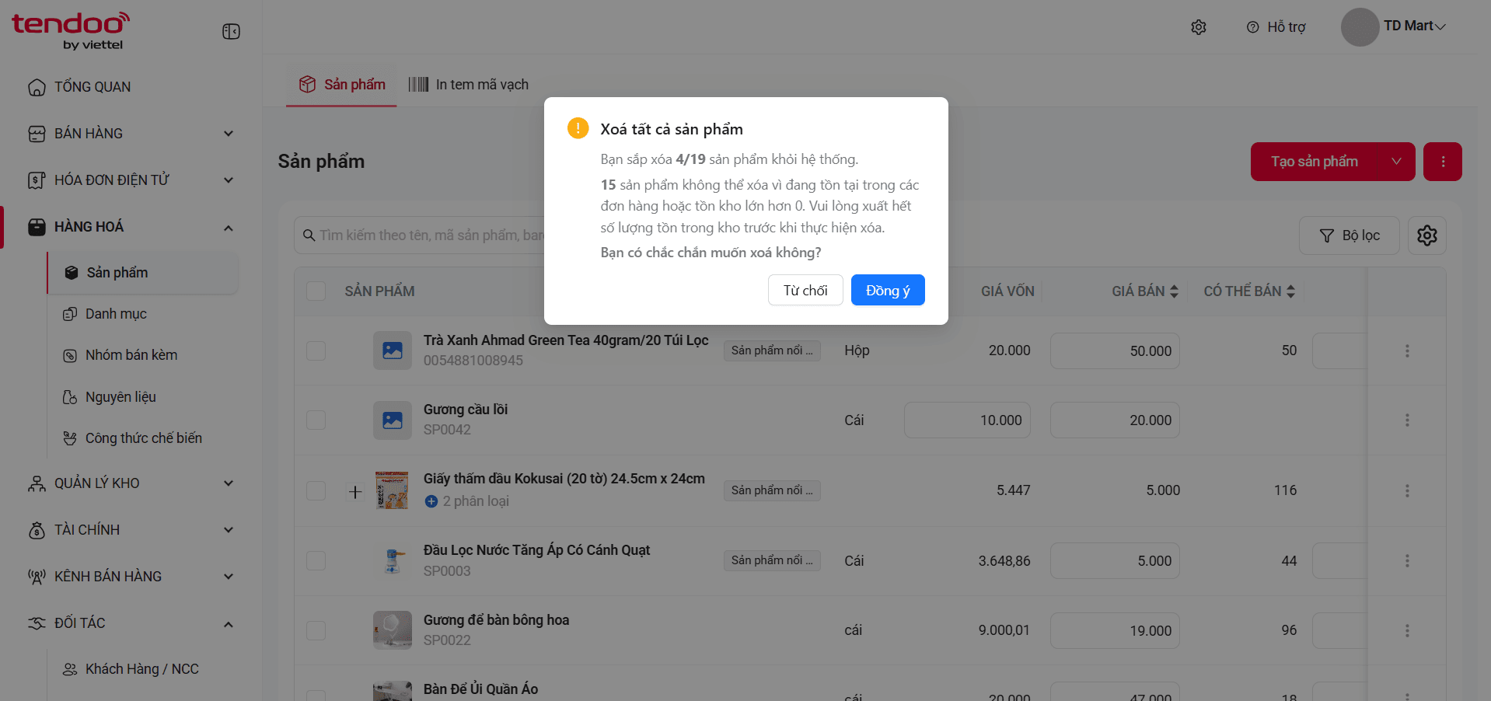This screenshot has width=1491, height=701.
Task: Collapse the sidebar with panel toggle icon
Action: (231, 31)
